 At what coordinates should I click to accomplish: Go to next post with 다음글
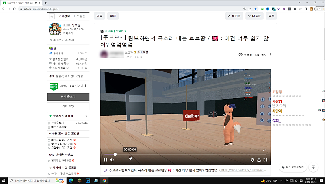254,16
